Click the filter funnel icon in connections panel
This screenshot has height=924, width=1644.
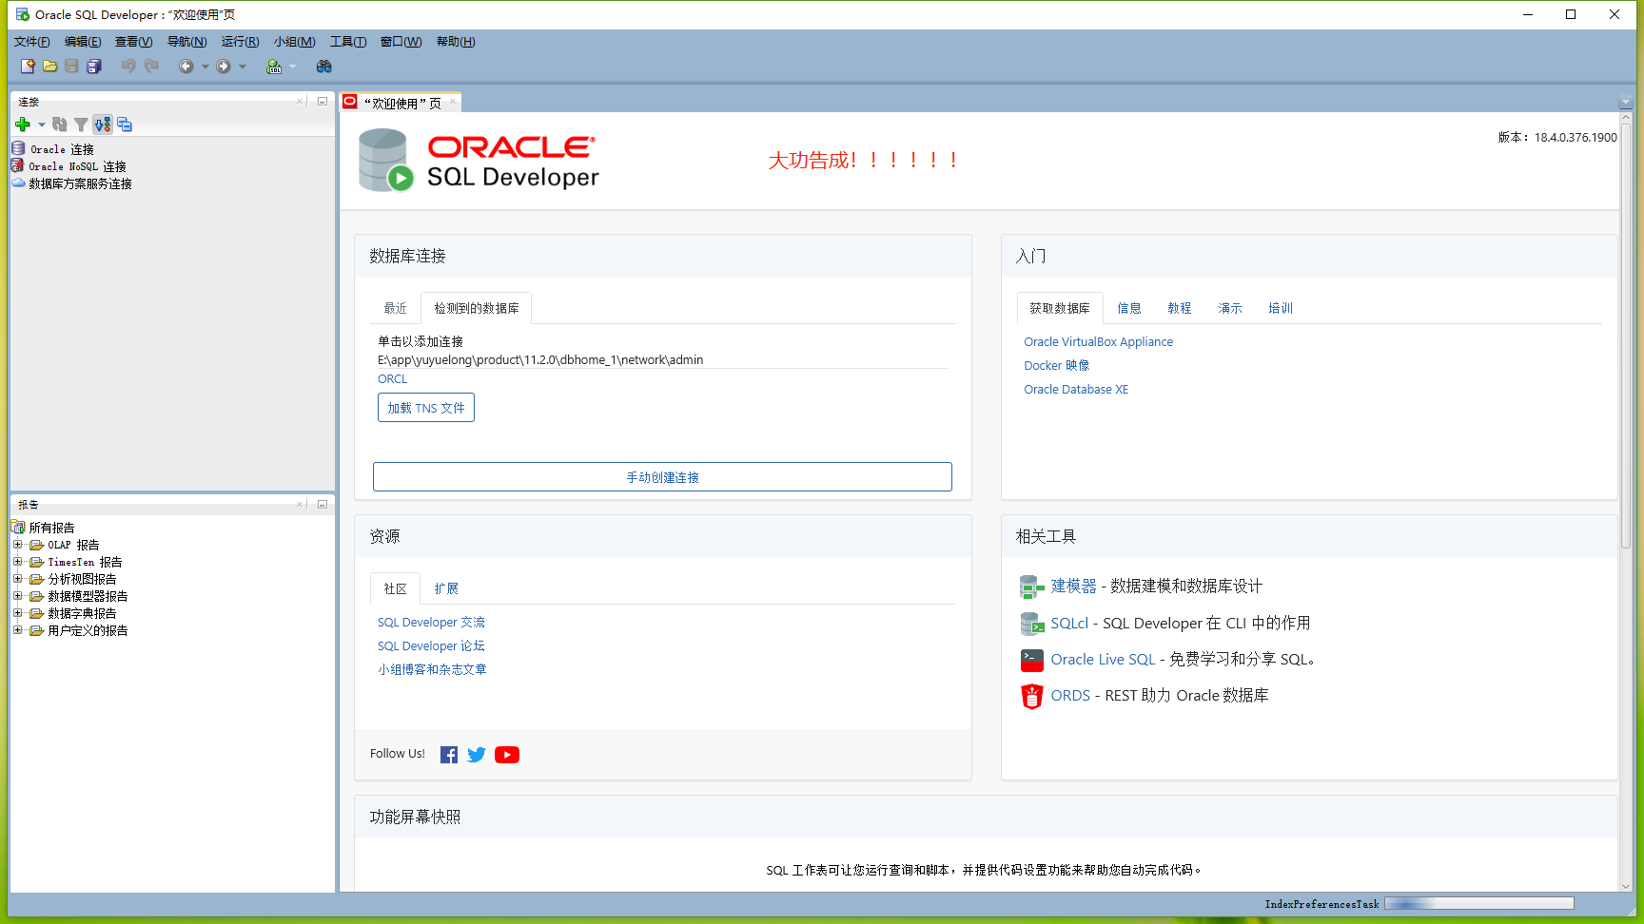point(80,125)
